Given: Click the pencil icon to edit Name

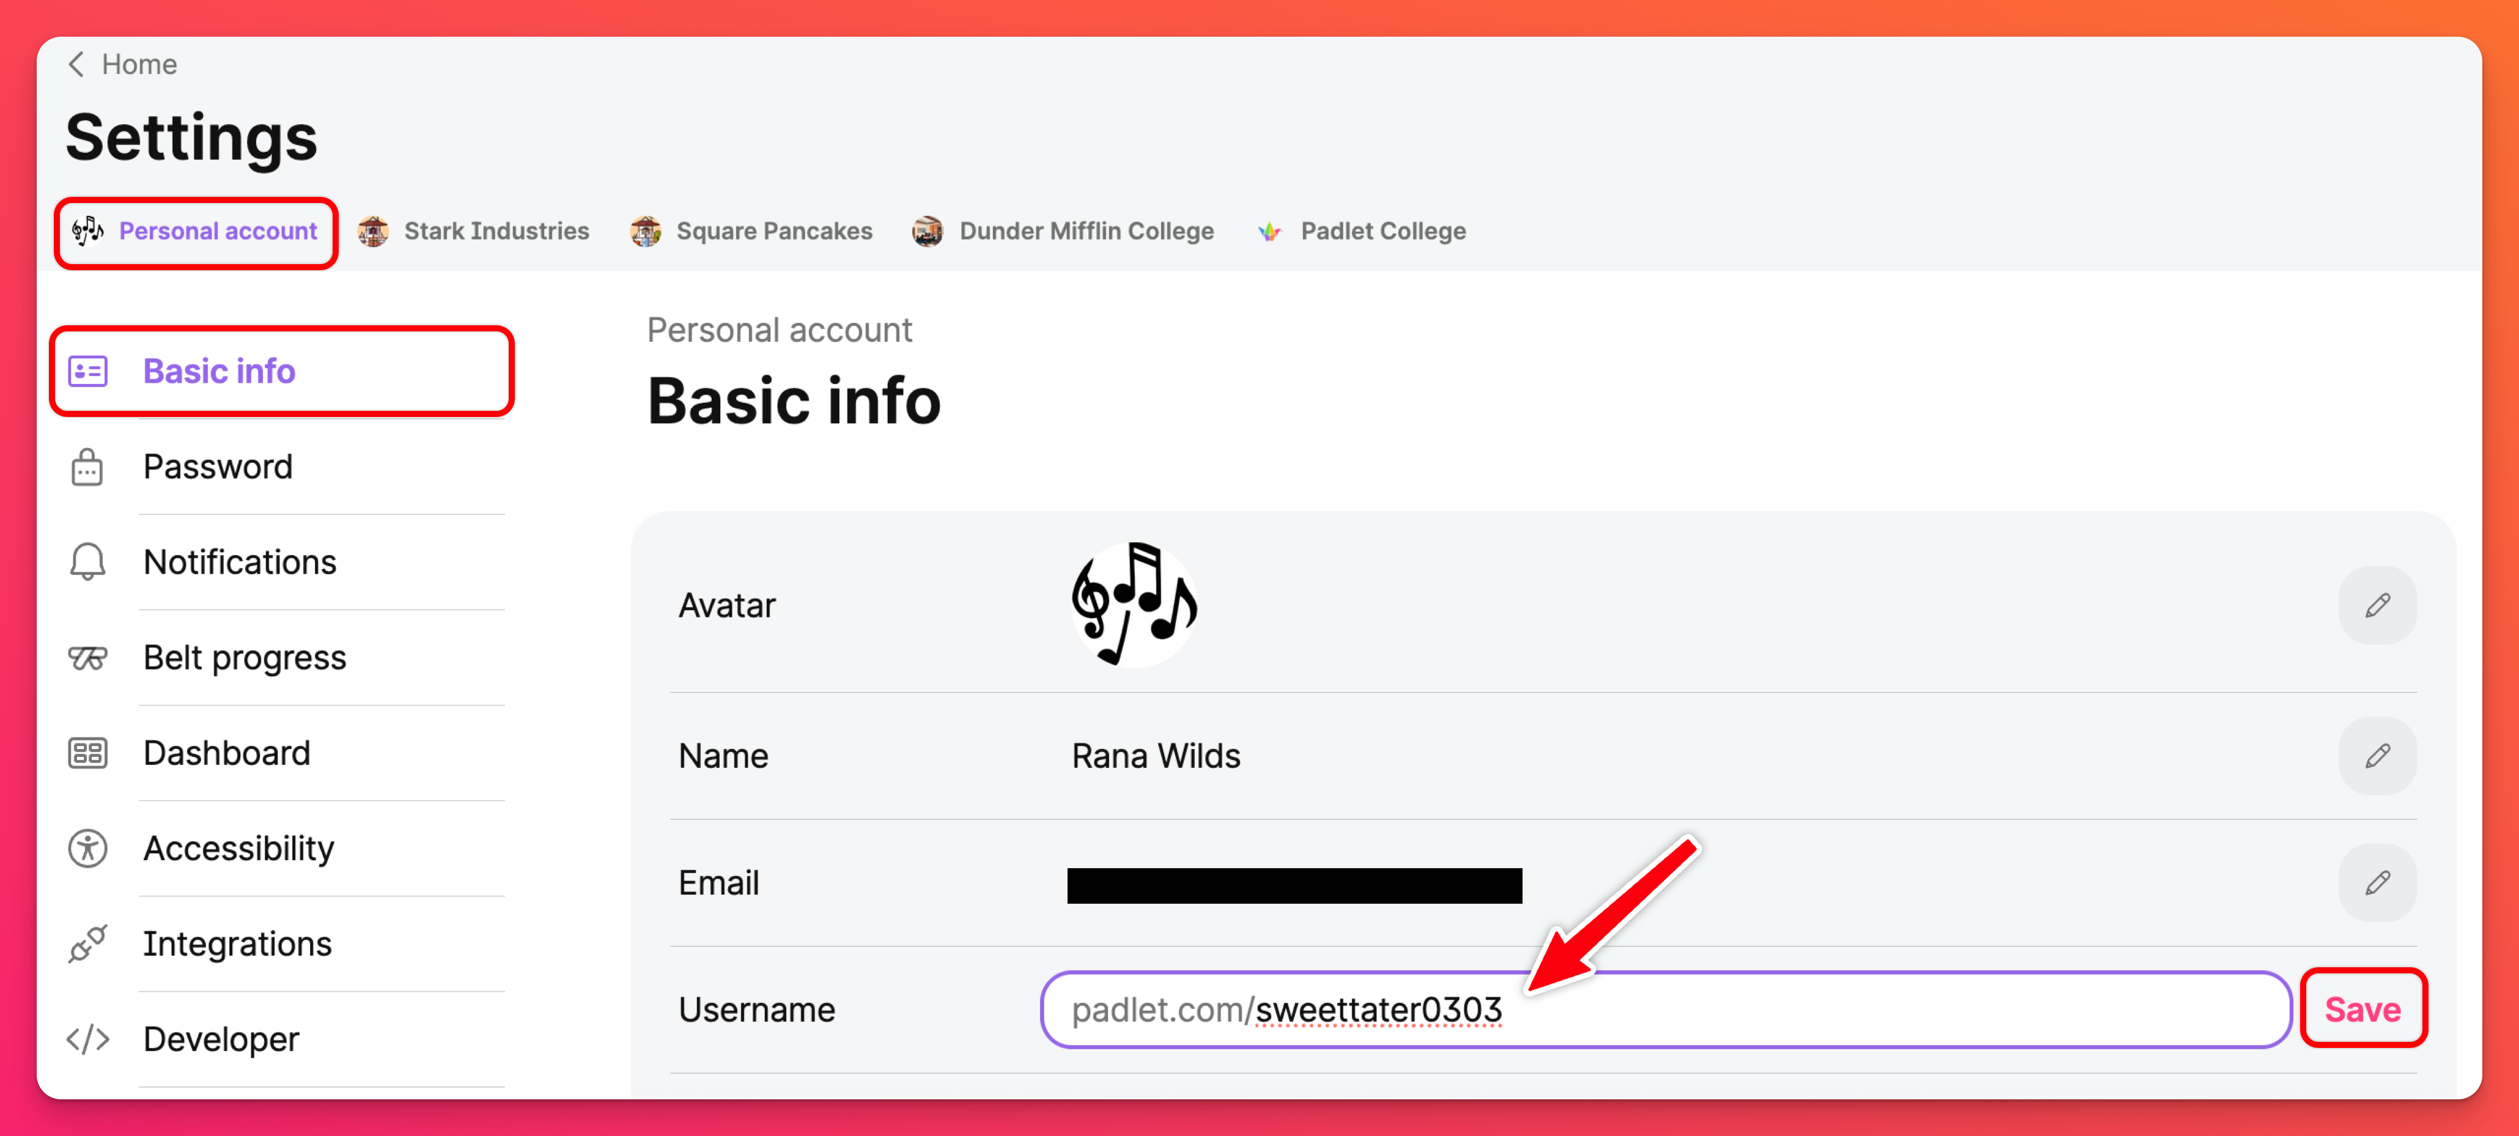Looking at the screenshot, I should 2376,756.
